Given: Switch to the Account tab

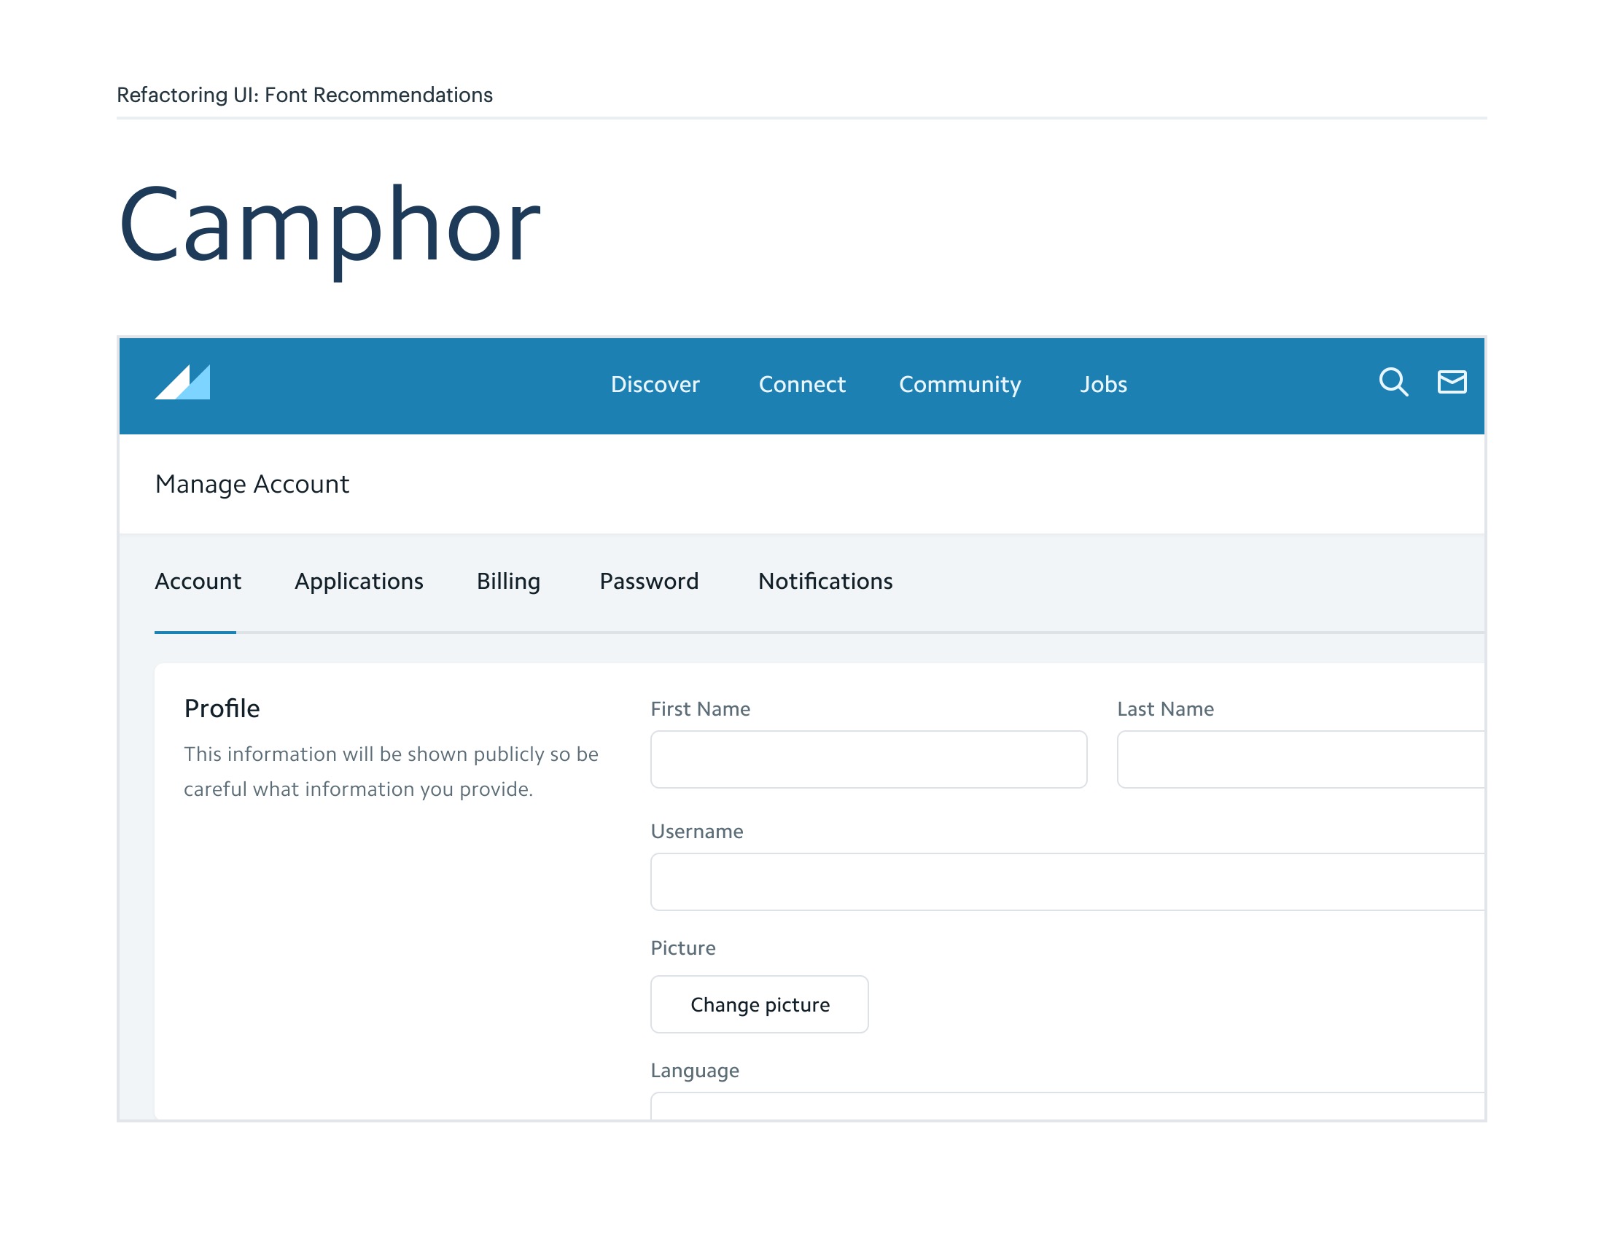Looking at the screenshot, I should coord(198,581).
